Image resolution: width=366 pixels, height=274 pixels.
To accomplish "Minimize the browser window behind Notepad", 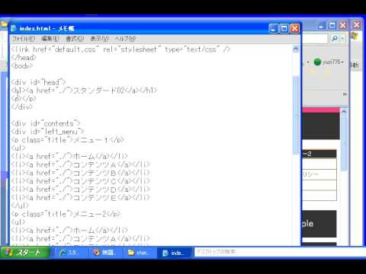I will click(x=322, y=26).
